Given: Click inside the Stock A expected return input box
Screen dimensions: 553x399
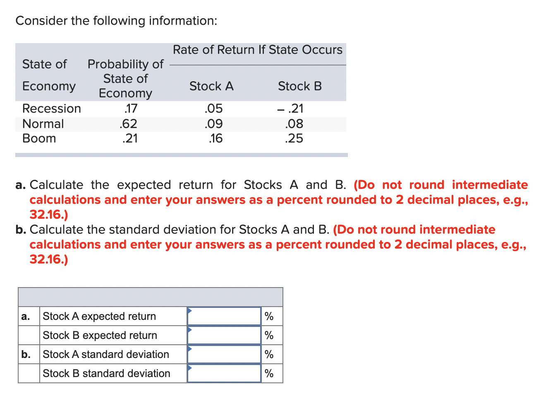Looking at the screenshot, I should (223, 316).
